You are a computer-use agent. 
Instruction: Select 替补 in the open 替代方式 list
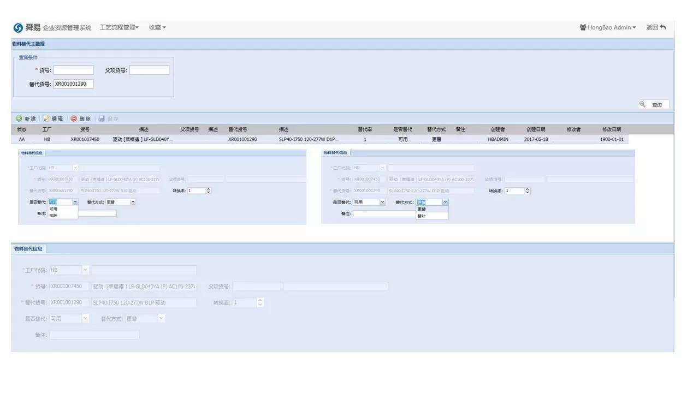(x=422, y=216)
